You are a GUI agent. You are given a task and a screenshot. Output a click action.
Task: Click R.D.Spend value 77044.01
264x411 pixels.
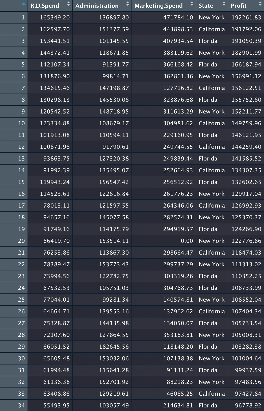tap(57, 300)
